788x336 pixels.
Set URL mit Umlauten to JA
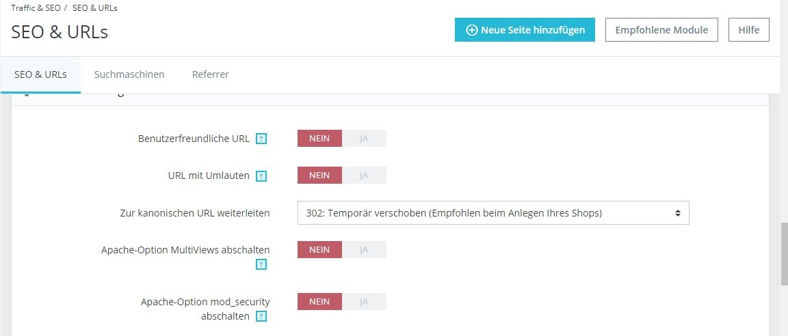[x=364, y=175]
